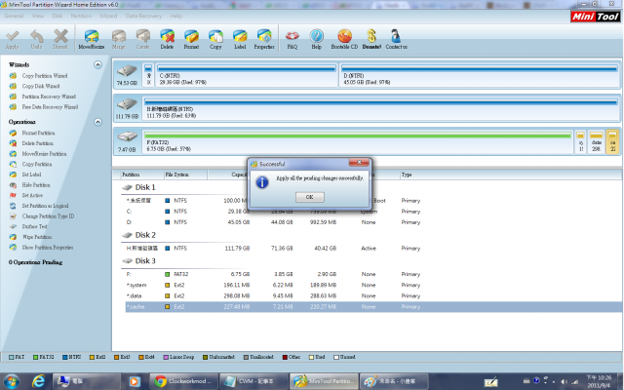Launch Partition Recovery Wizard from sidebar
The width and height of the screenshot is (624, 390).
point(49,97)
